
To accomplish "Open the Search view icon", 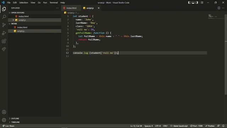I will (x=4, y=17).
